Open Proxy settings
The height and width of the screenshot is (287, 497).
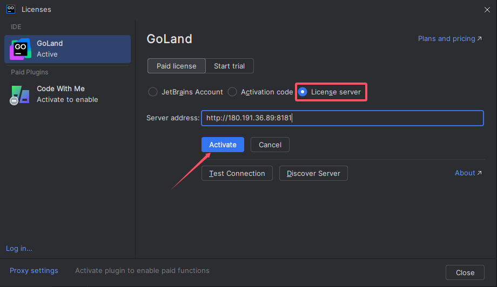click(x=33, y=270)
